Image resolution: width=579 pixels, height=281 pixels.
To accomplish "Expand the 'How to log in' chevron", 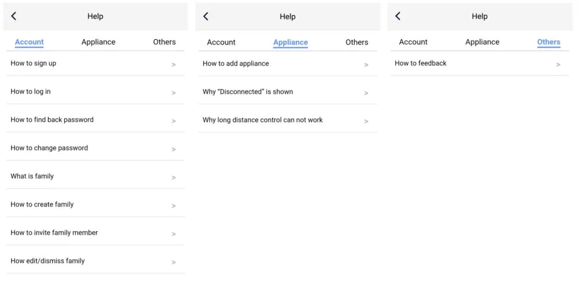I will point(174,93).
